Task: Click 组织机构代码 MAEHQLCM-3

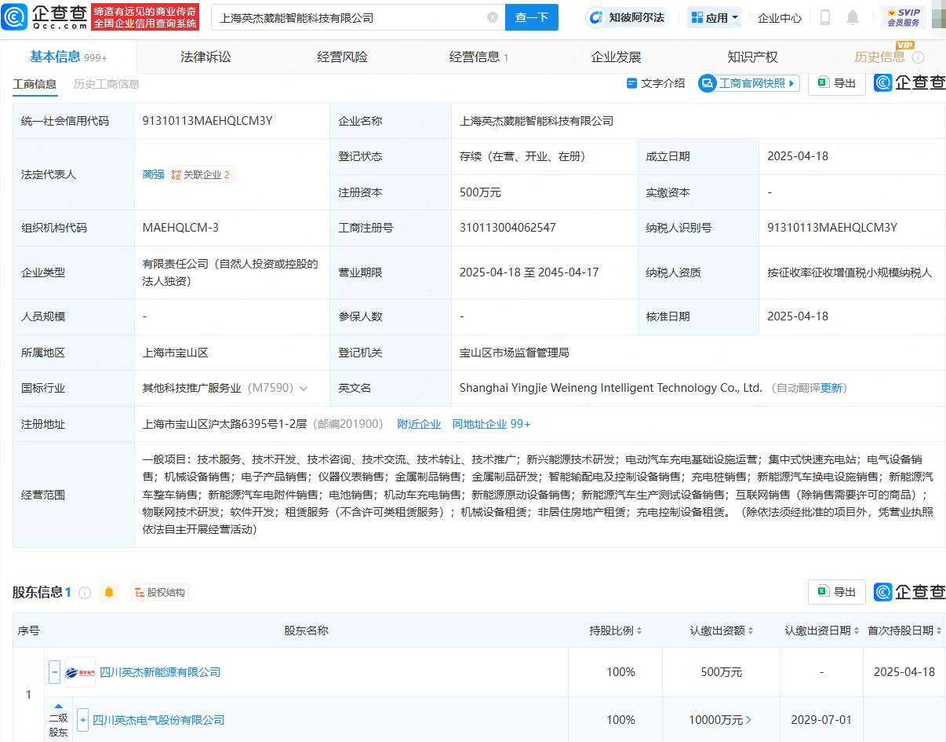Action: [x=180, y=228]
